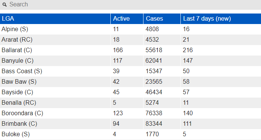This screenshot has width=261, height=140.
Task: Click Boroondara active value 123
Action: 118,113
